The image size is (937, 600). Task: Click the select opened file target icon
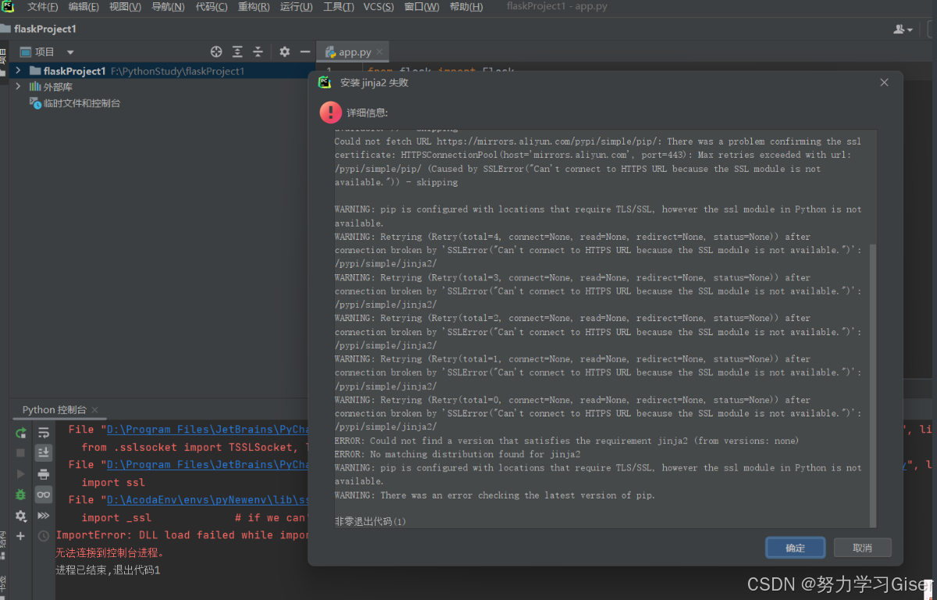[216, 52]
